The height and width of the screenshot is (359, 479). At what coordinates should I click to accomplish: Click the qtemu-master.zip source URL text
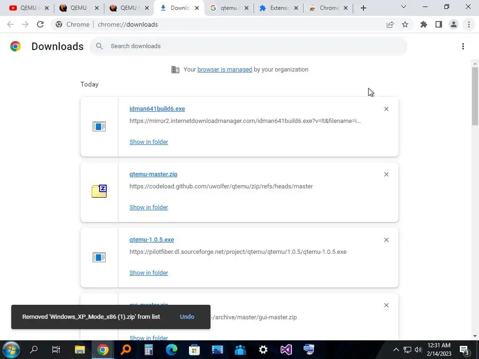click(x=221, y=186)
